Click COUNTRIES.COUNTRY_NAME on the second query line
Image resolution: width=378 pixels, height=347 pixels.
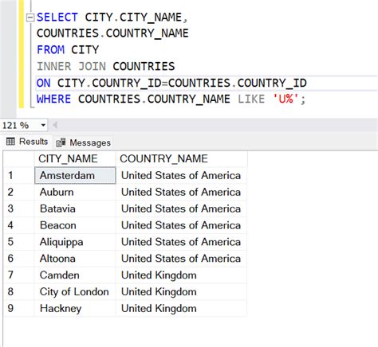tap(112, 33)
